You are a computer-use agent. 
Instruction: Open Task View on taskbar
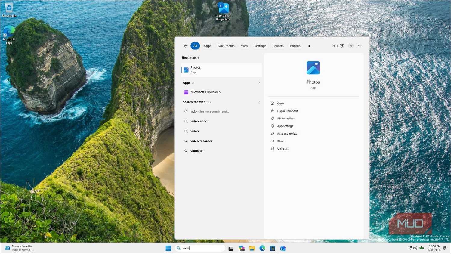(x=231, y=248)
